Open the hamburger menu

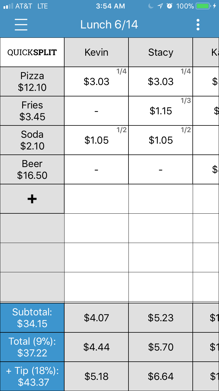[x=21, y=25]
